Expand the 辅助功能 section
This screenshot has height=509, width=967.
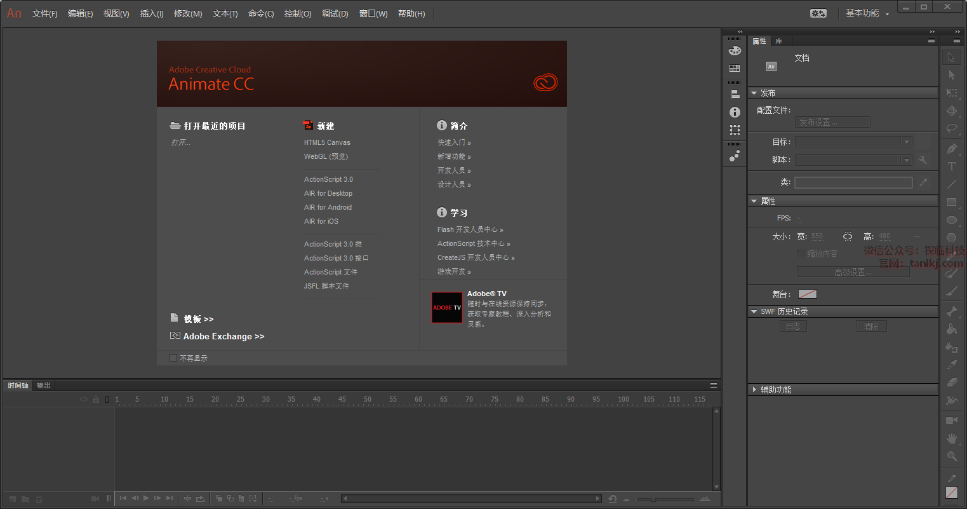(x=754, y=390)
